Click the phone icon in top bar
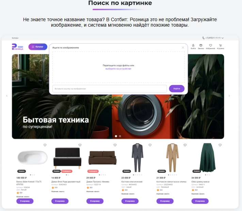Screen dimensions: 242x211 tap(204, 38)
